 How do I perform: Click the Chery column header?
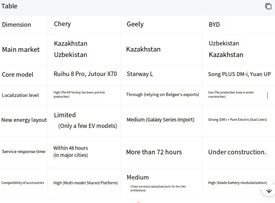[x=62, y=24]
